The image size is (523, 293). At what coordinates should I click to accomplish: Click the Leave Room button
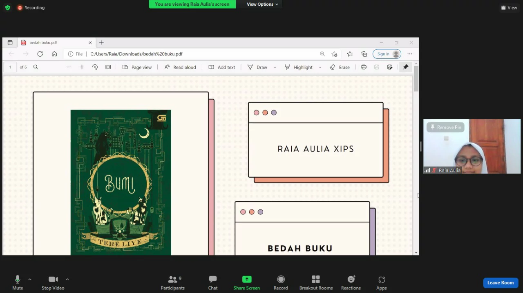[501, 282]
